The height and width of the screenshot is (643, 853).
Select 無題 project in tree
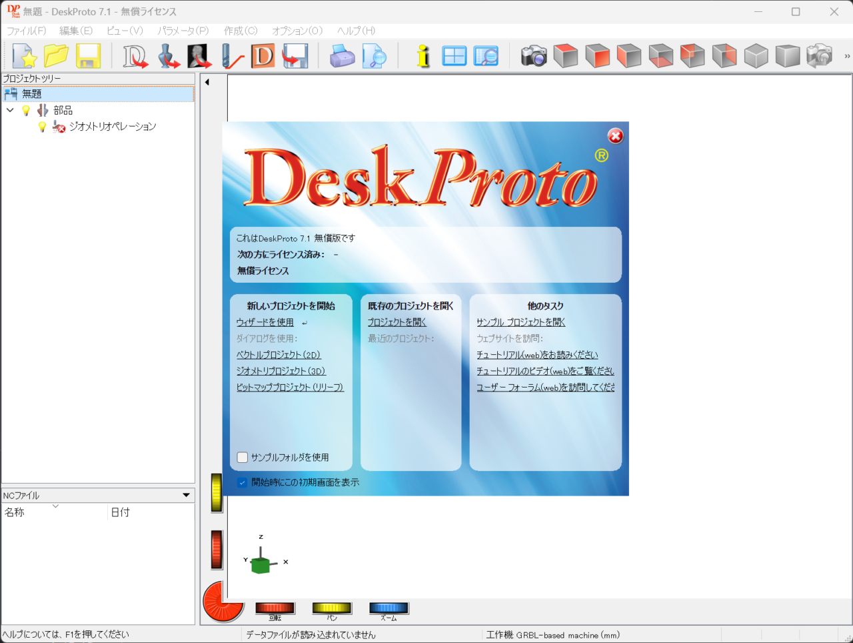[98, 94]
